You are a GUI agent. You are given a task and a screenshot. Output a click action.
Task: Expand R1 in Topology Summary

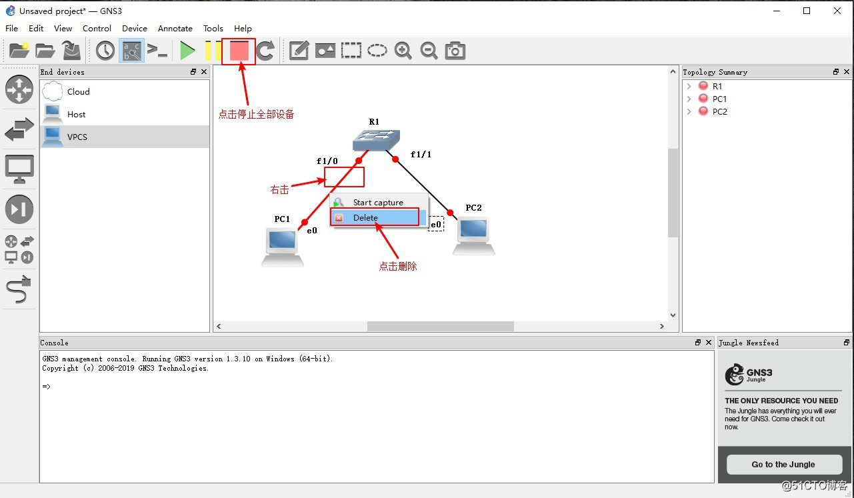pos(689,86)
